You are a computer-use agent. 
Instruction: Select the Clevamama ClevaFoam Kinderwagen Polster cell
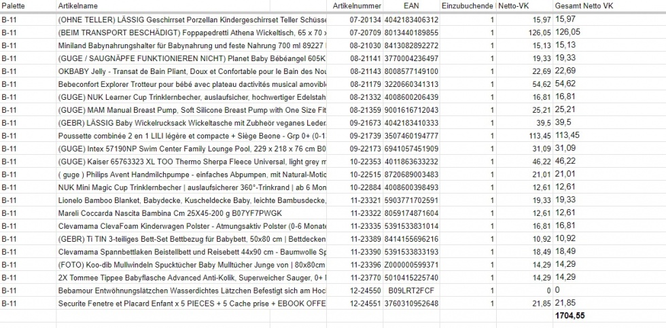pos(192,226)
